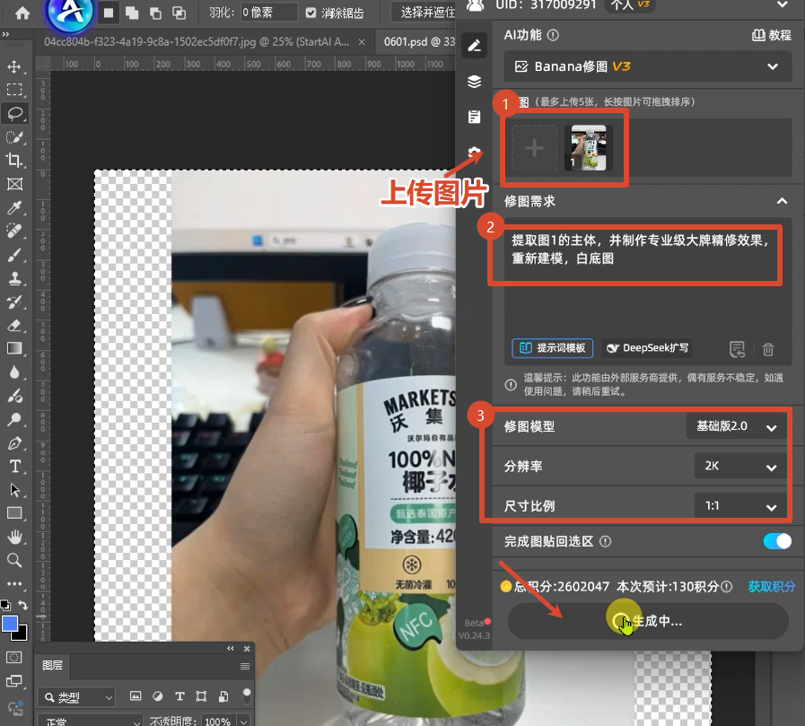
Task: Select the Zoom tool
Action: tap(14, 560)
